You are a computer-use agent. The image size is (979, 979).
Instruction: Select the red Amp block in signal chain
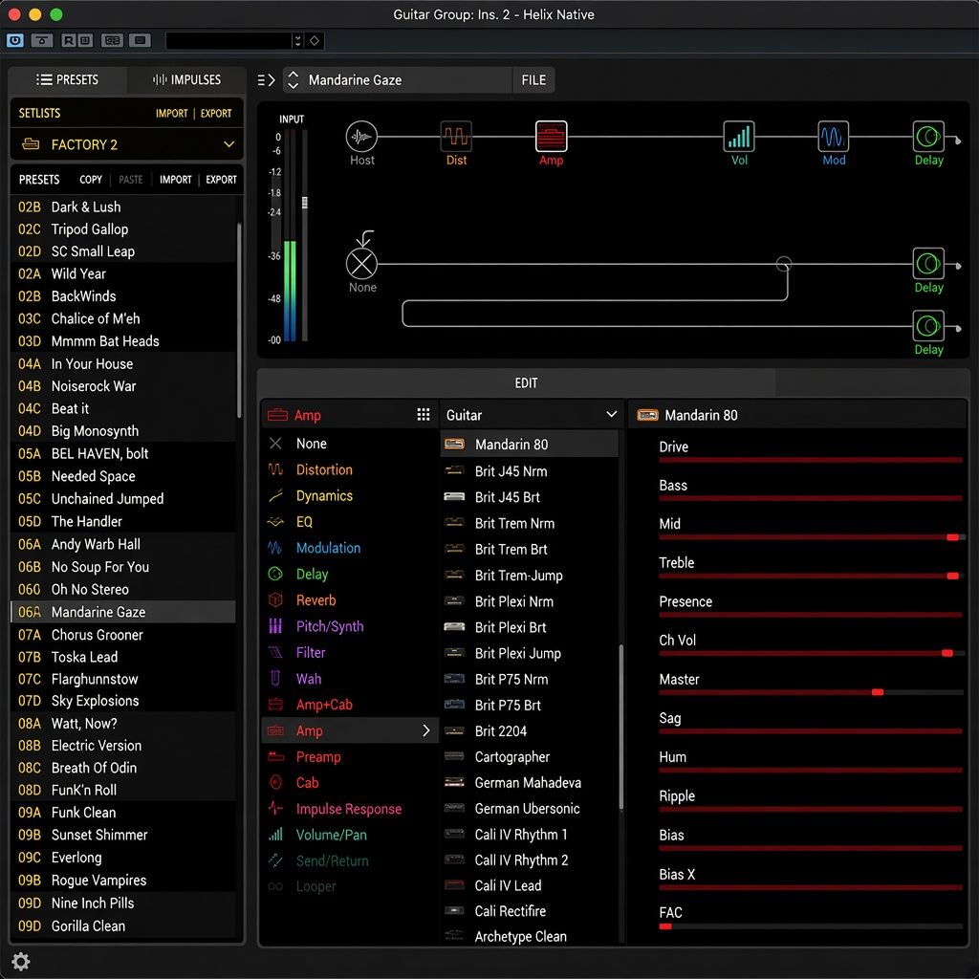pos(552,137)
